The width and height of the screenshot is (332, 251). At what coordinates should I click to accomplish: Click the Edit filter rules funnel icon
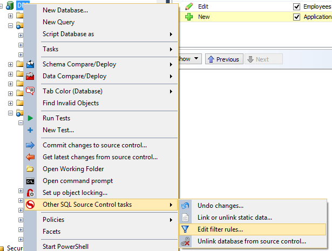click(186, 229)
